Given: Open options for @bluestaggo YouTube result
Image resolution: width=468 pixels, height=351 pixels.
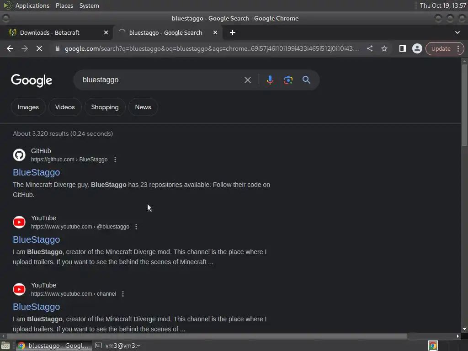Looking at the screenshot, I should click(x=136, y=227).
